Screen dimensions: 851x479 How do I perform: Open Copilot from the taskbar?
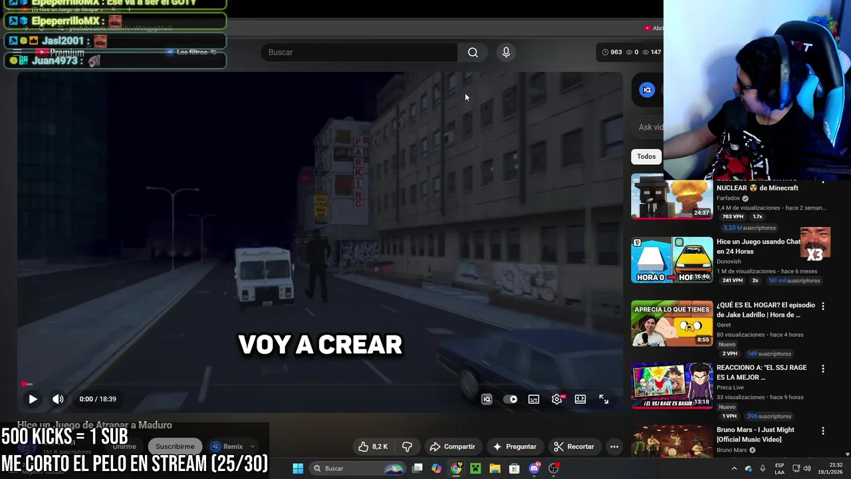tap(436, 468)
